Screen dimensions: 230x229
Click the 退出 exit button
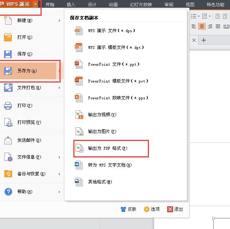[175, 209]
